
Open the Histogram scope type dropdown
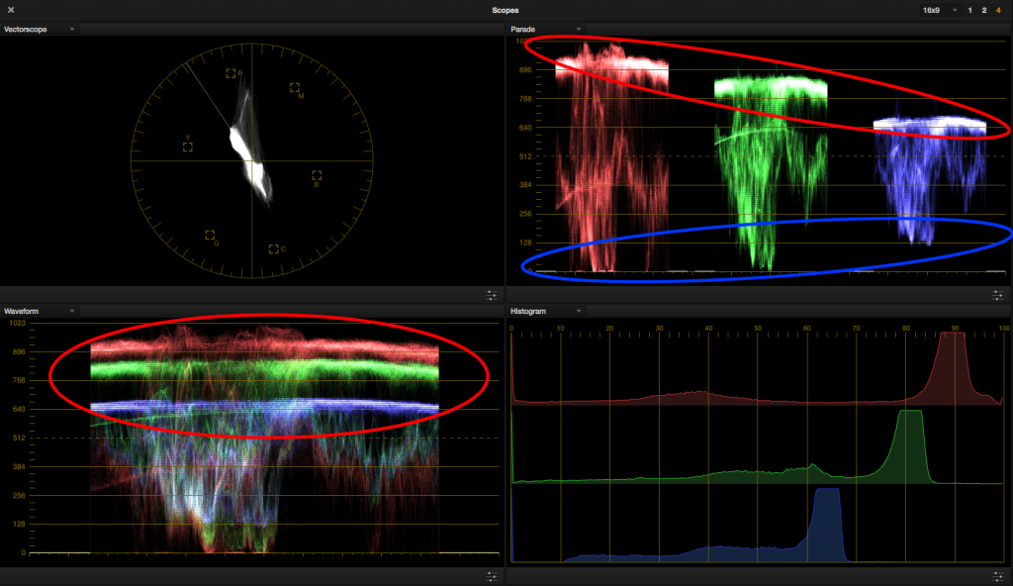pyautogui.click(x=579, y=311)
